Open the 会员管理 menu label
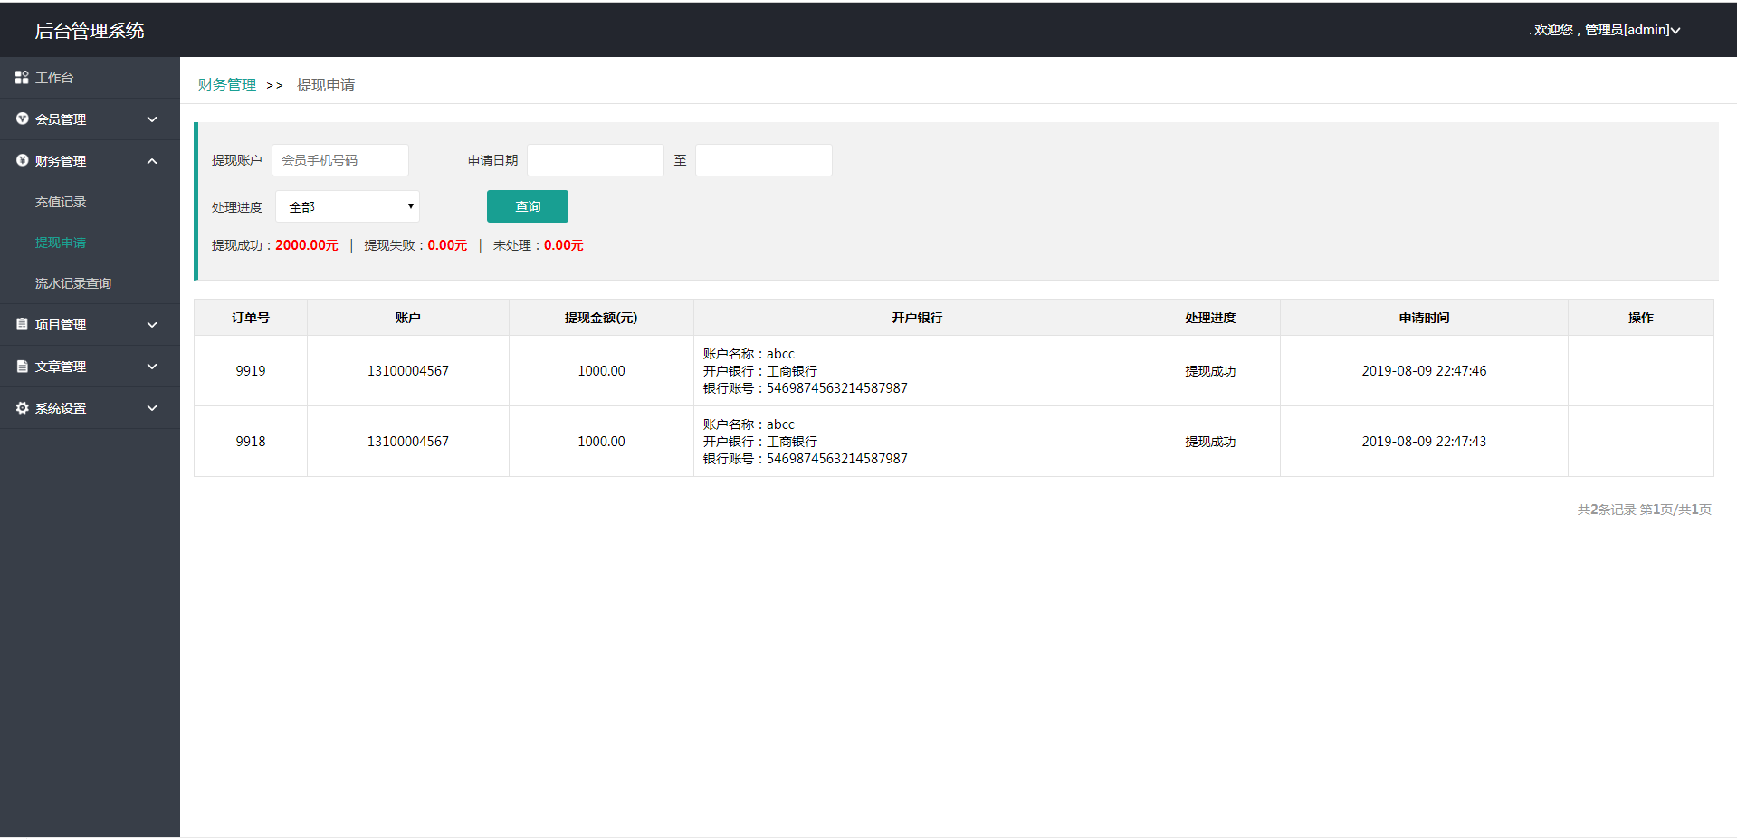This screenshot has height=839, width=1737. pos(61,119)
